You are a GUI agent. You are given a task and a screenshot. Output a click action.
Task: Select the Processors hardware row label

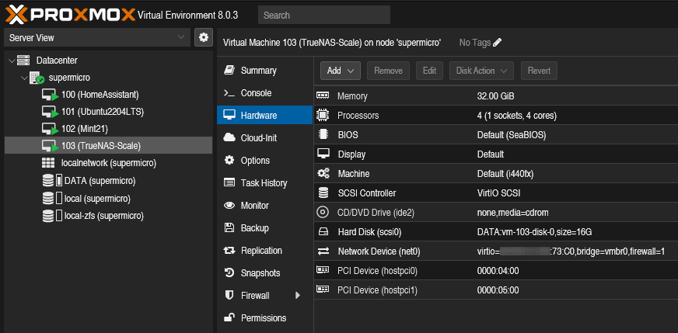(358, 116)
